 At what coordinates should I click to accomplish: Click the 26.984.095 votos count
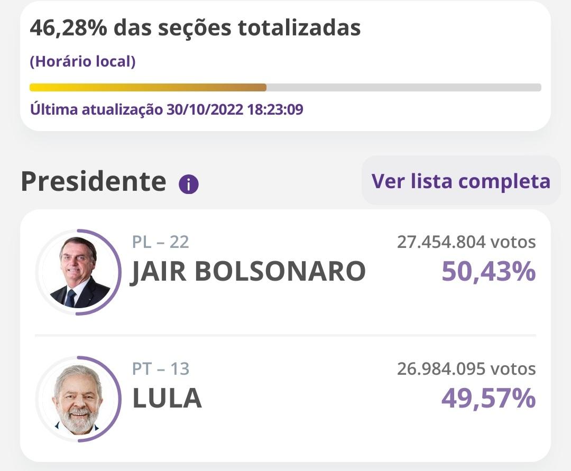466,369
